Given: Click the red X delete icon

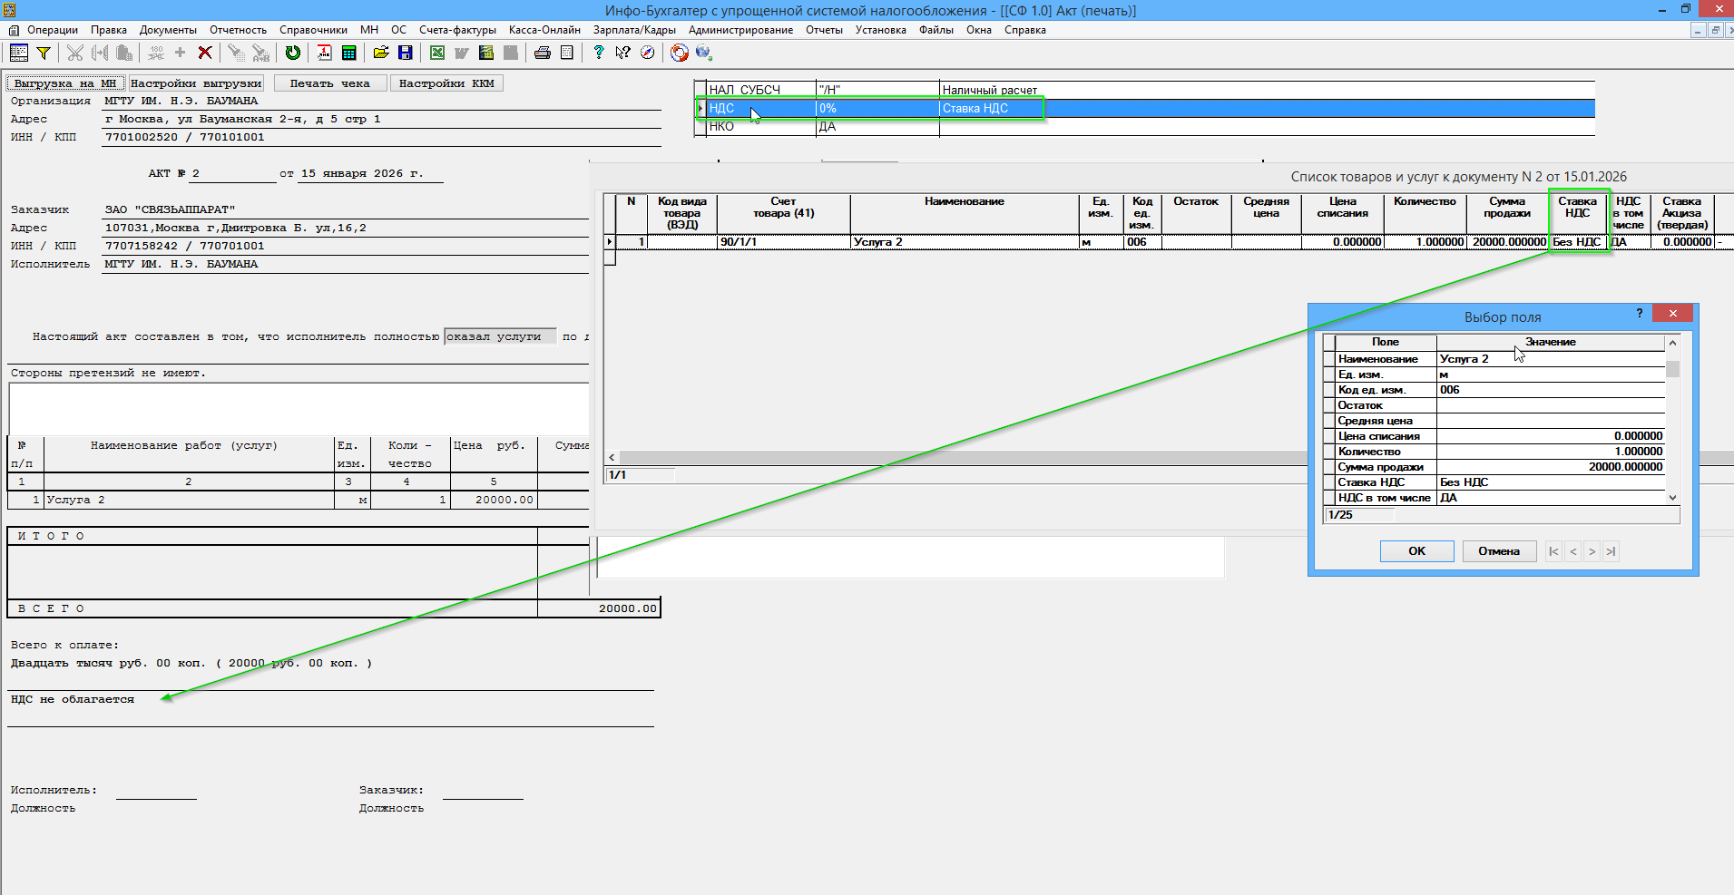Looking at the screenshot, I should point(205,53).
